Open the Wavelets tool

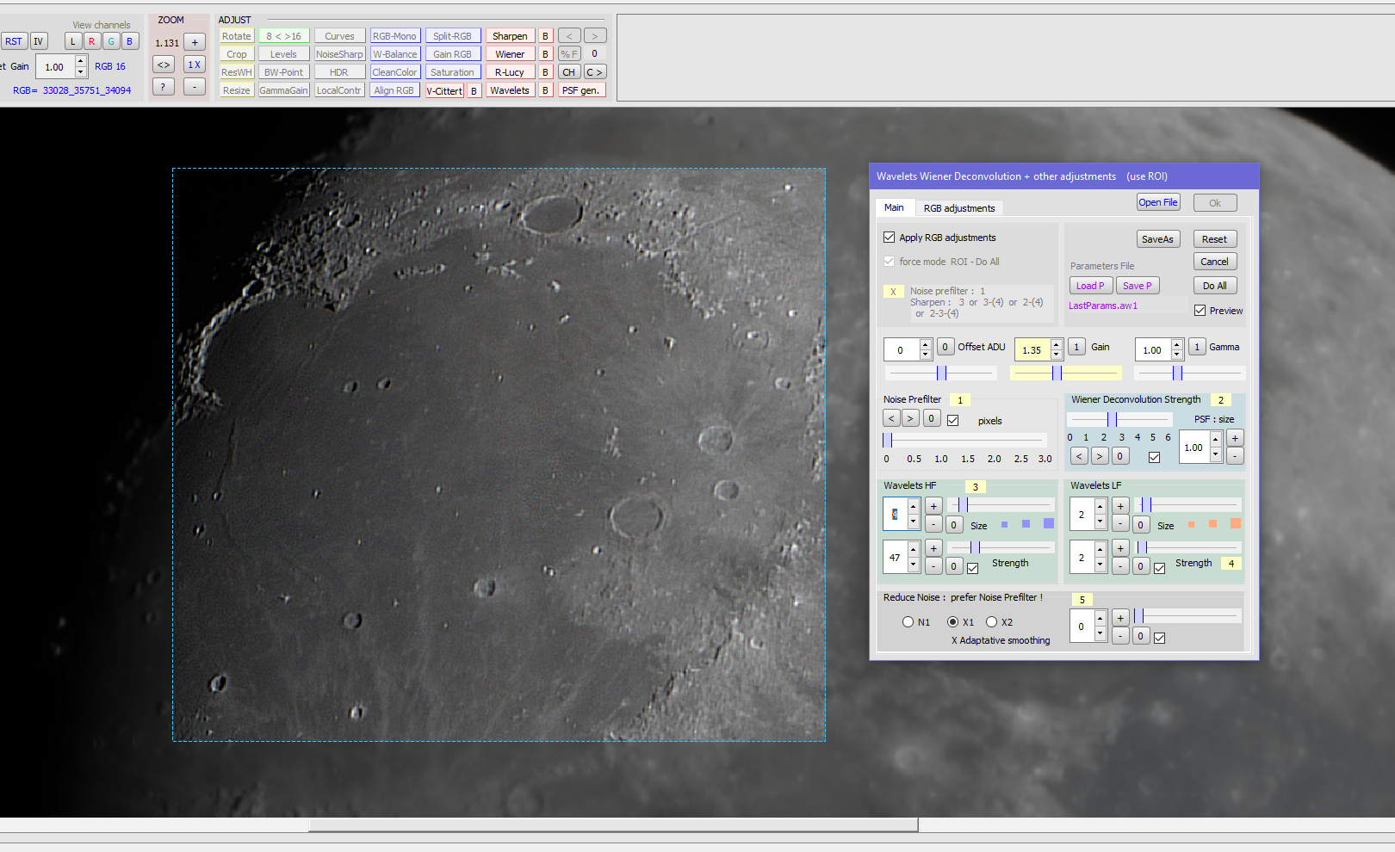pos(510,90)
